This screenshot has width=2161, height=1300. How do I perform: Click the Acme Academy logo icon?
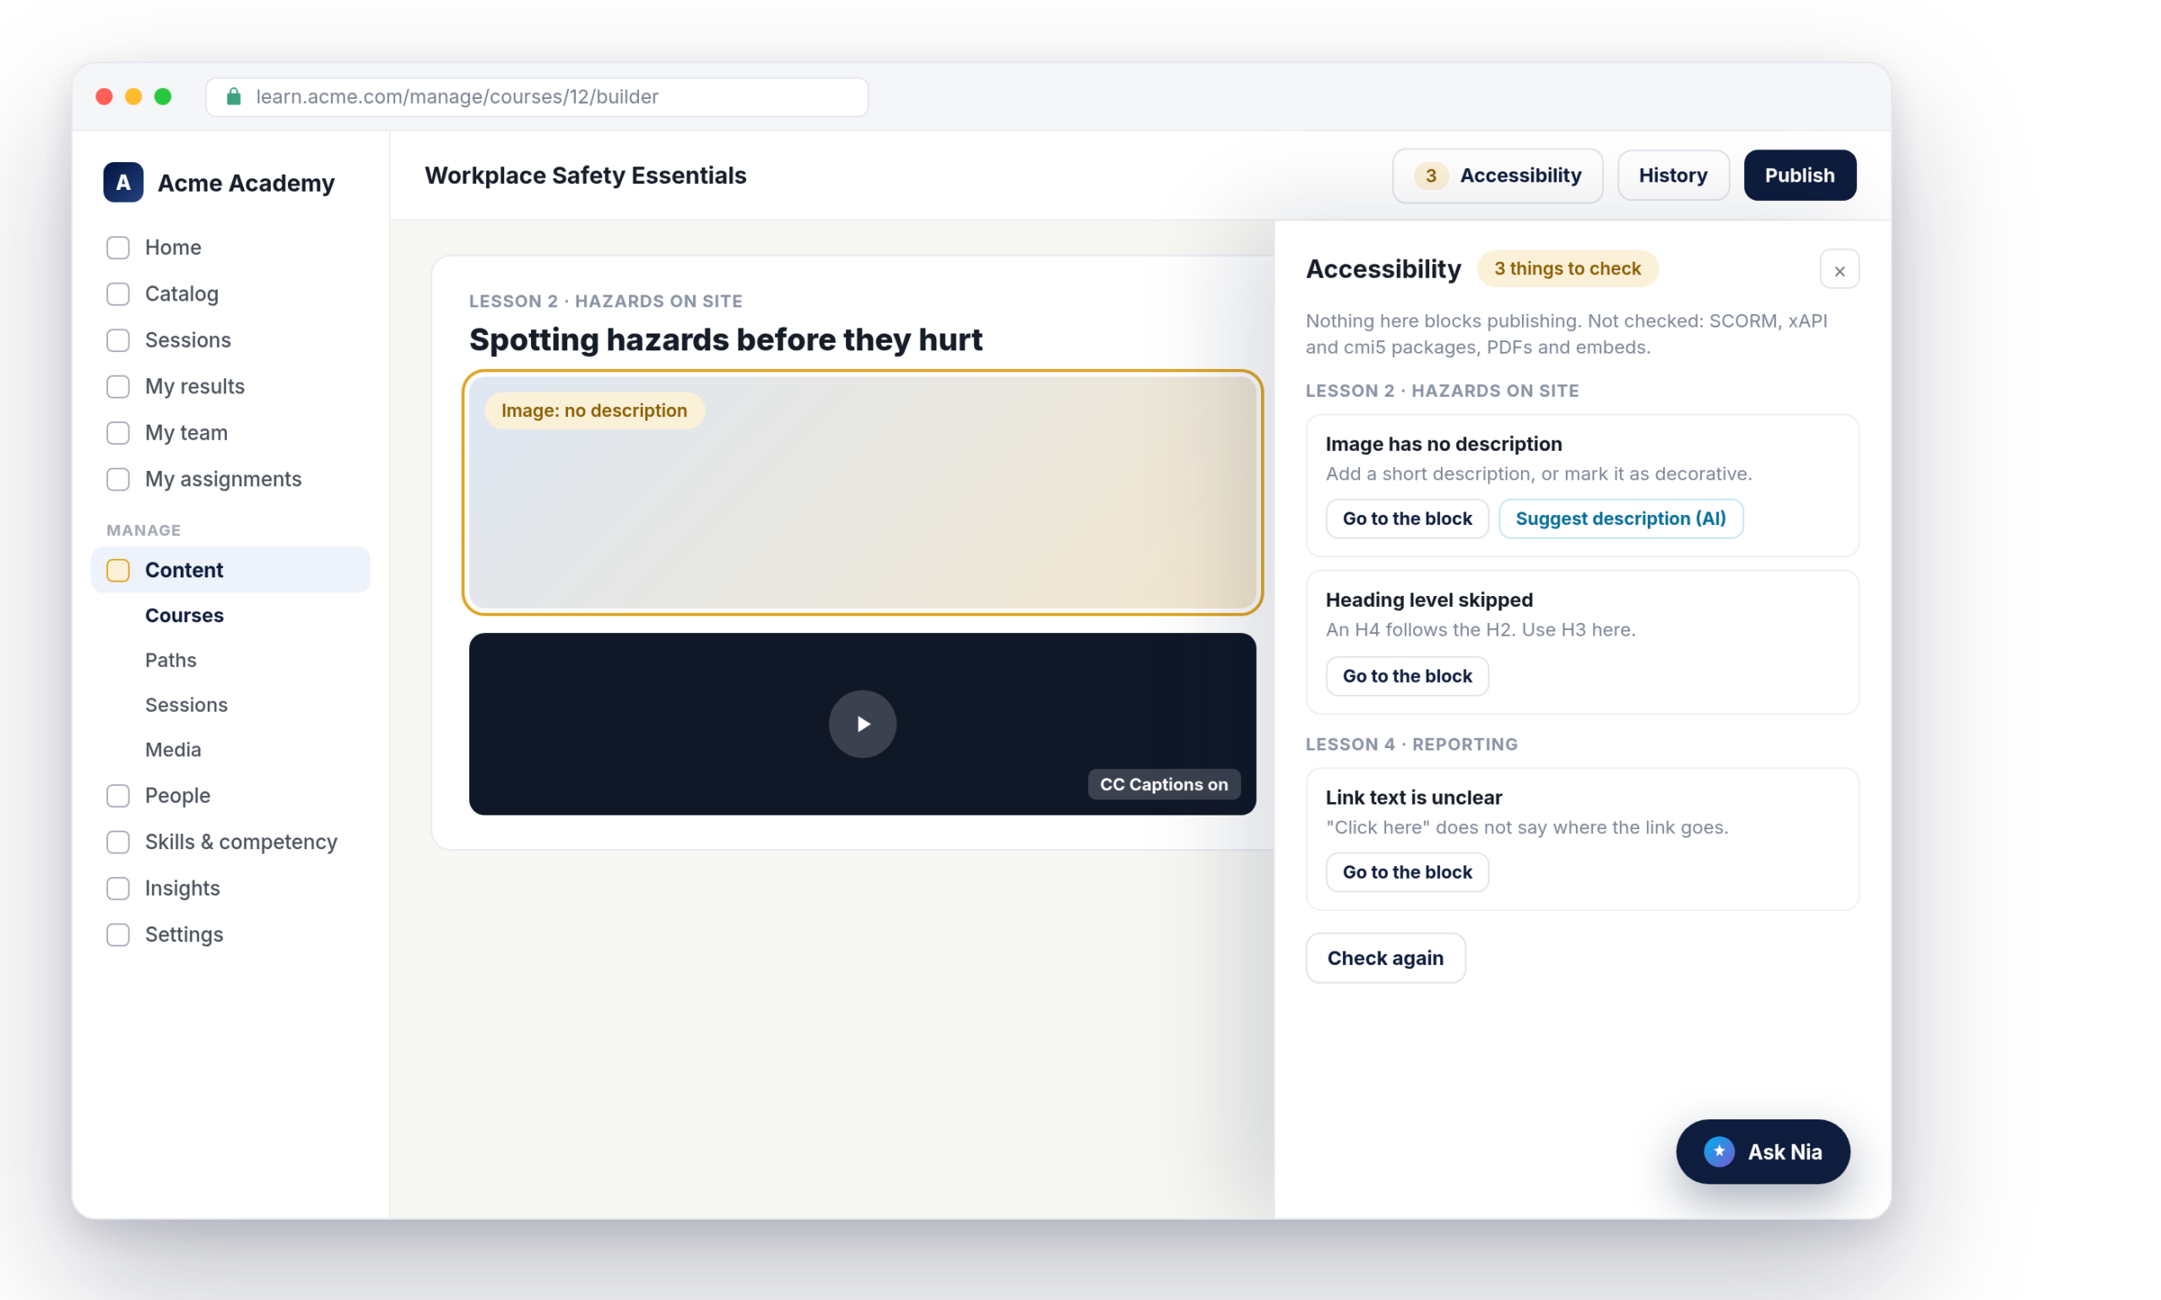(x=122, y=182)
